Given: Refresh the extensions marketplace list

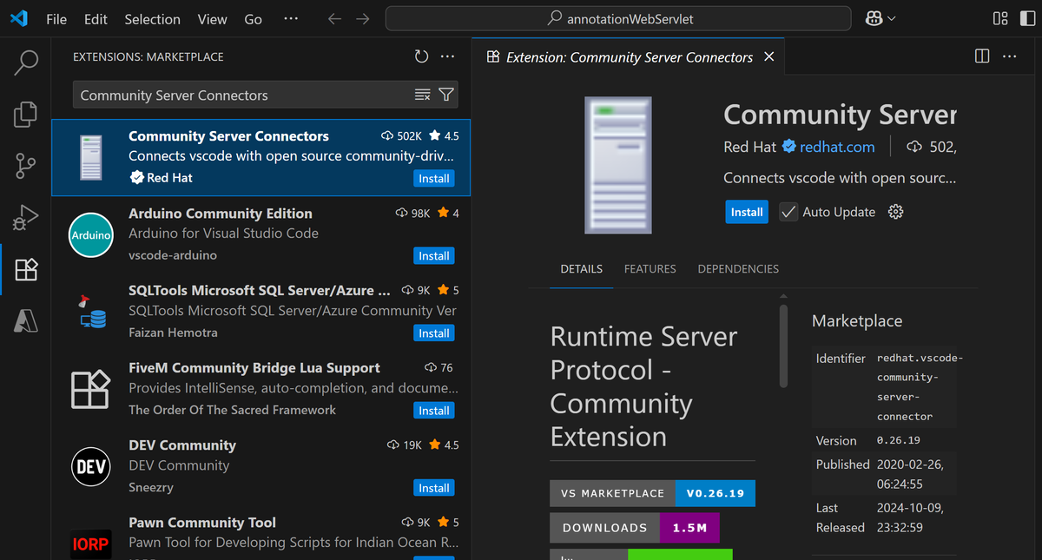Looking at the screenshot, I should (x=421, y=56).
